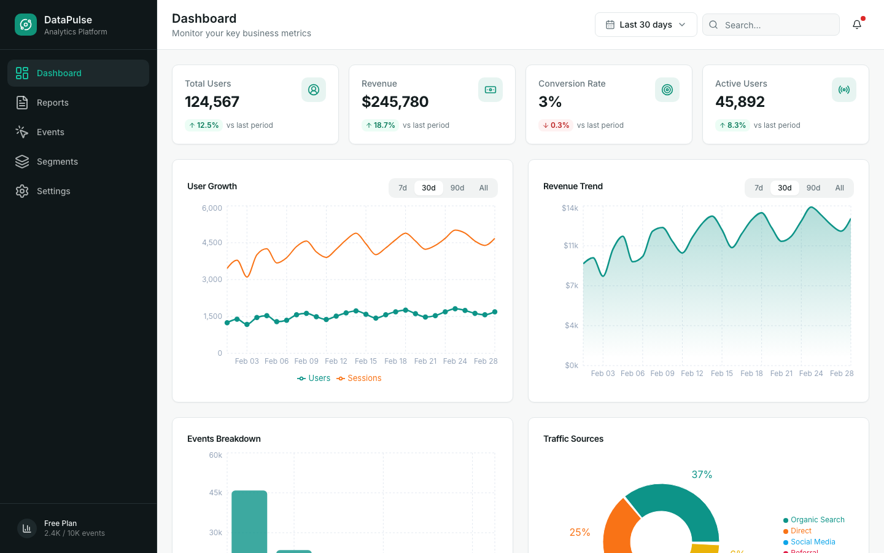Image resolution: width=884 pixels, height=553 pixels.
Task: Open Reports from the sidebar
Action: (78, 103)
